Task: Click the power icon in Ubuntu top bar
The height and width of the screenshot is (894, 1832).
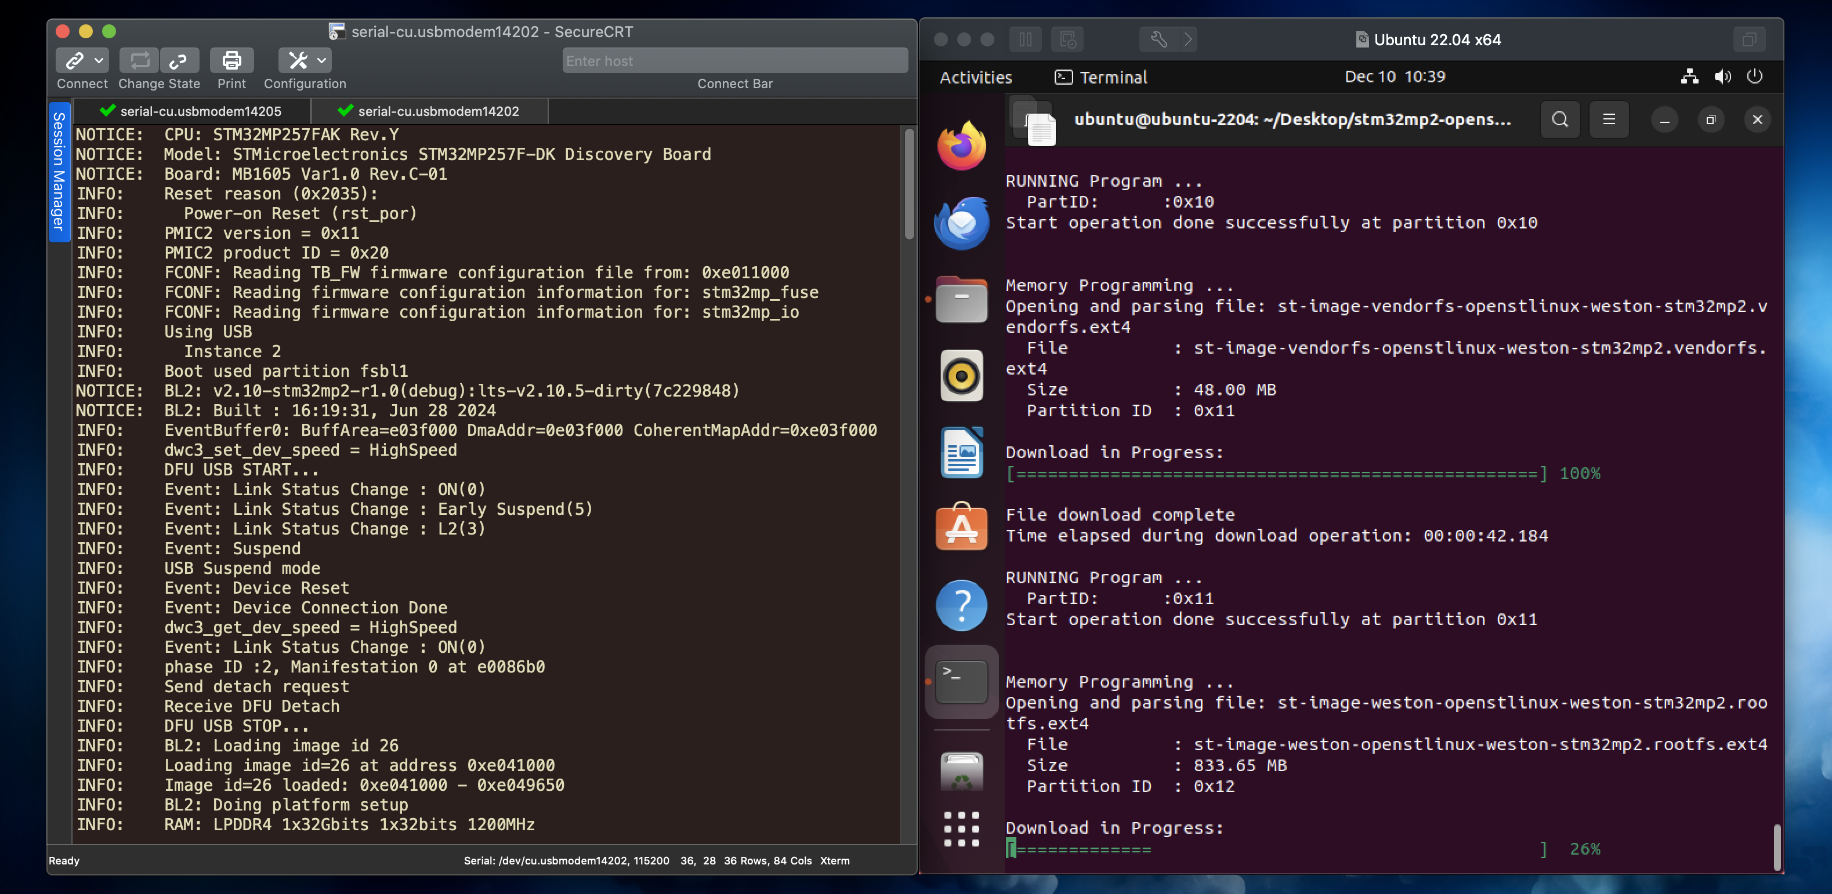Action: [1754, 77]
